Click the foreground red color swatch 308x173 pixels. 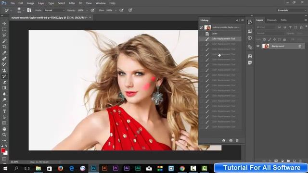(3, 150)
